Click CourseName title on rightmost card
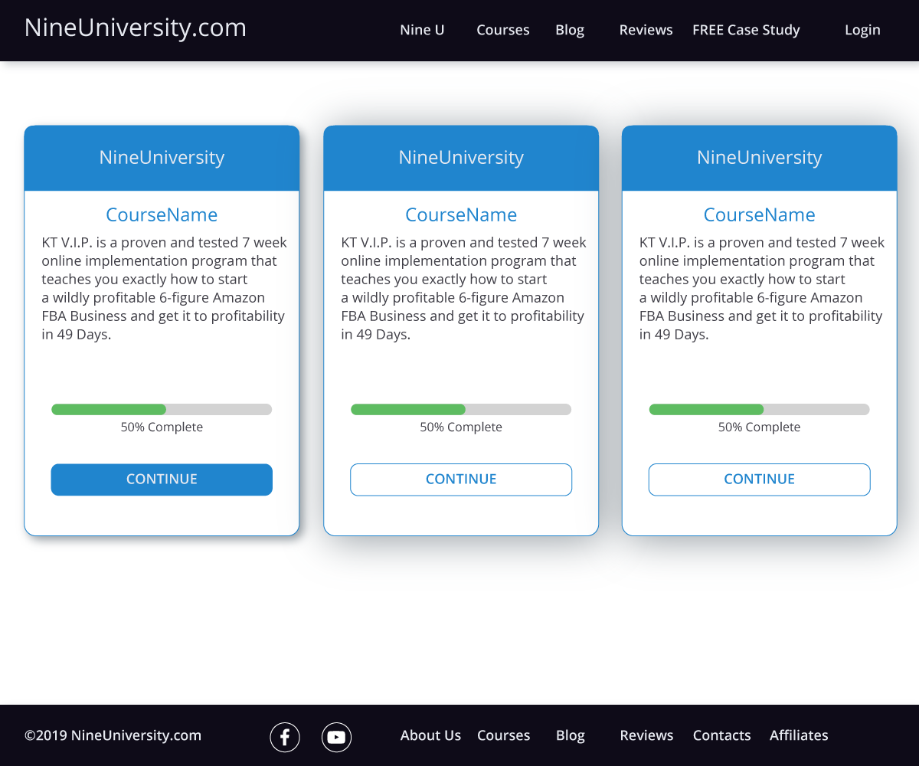This screenshot has width=919, height=766. 760,215
